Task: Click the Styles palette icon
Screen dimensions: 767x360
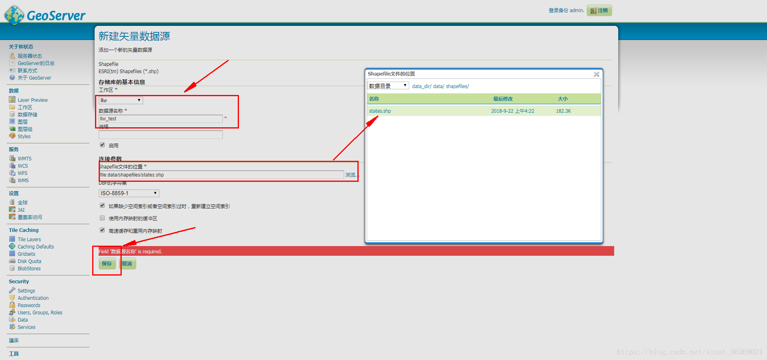Action: click(x=12, y=136)
